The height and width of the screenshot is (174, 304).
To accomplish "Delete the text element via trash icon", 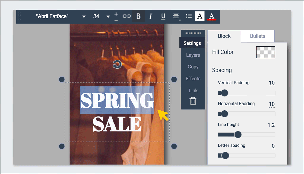I will [193, 101].
